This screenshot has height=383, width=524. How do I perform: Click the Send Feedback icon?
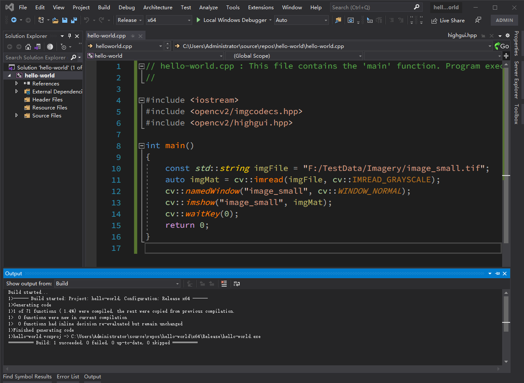[478, 20]
